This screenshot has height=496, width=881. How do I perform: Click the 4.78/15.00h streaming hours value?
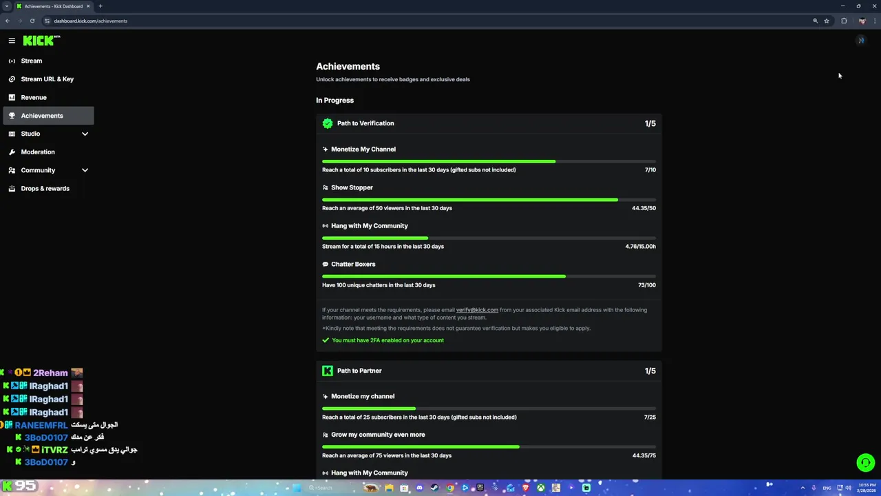point(640,247)
